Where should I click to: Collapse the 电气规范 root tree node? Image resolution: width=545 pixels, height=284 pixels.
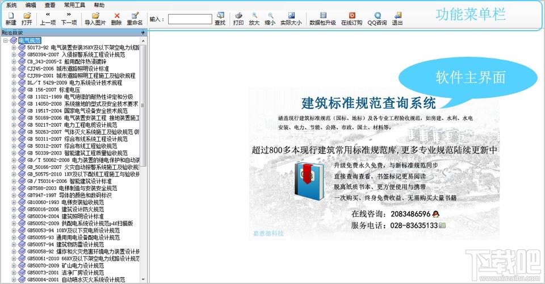tap(6, 40)
